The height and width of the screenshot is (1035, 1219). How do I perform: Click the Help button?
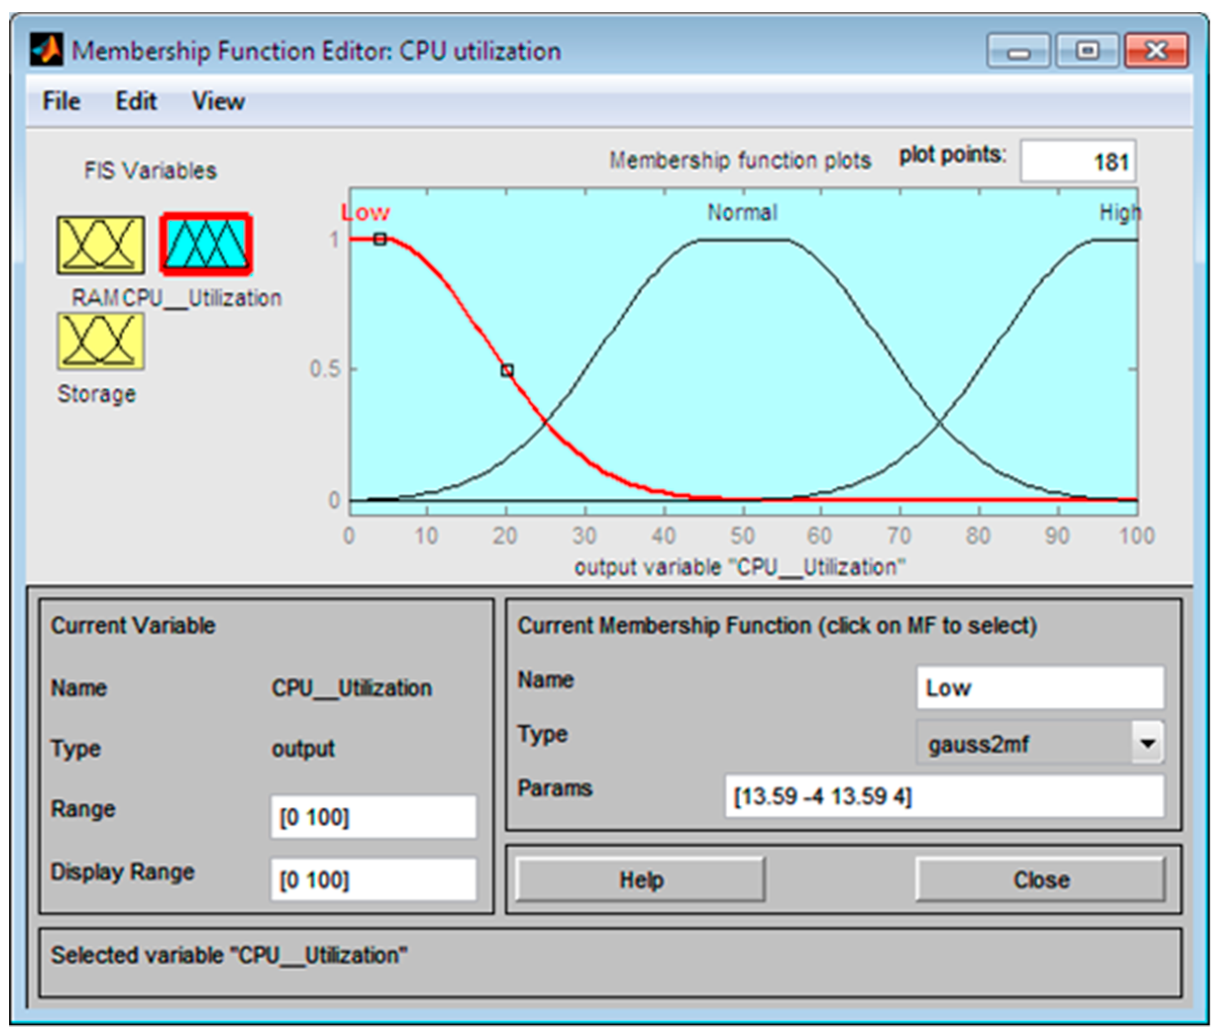(640, 880)
